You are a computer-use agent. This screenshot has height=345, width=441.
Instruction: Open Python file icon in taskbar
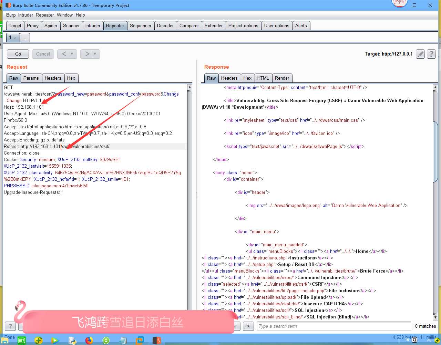tap(72, 340)
